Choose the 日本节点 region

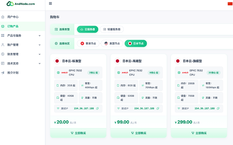coord(136,43)
